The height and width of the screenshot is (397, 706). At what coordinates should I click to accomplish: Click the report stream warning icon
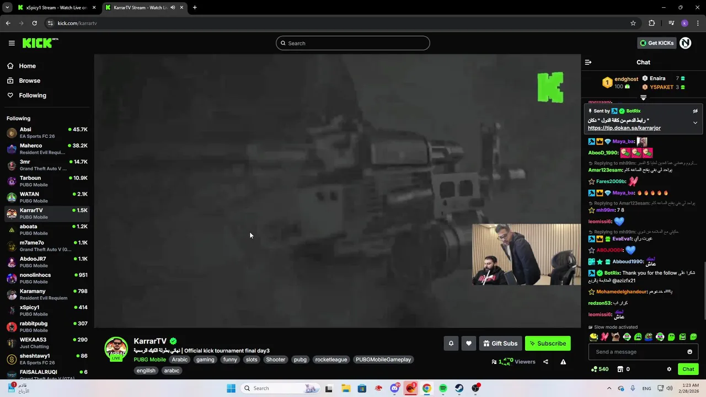pyautogui.click(x=563, y=362)
